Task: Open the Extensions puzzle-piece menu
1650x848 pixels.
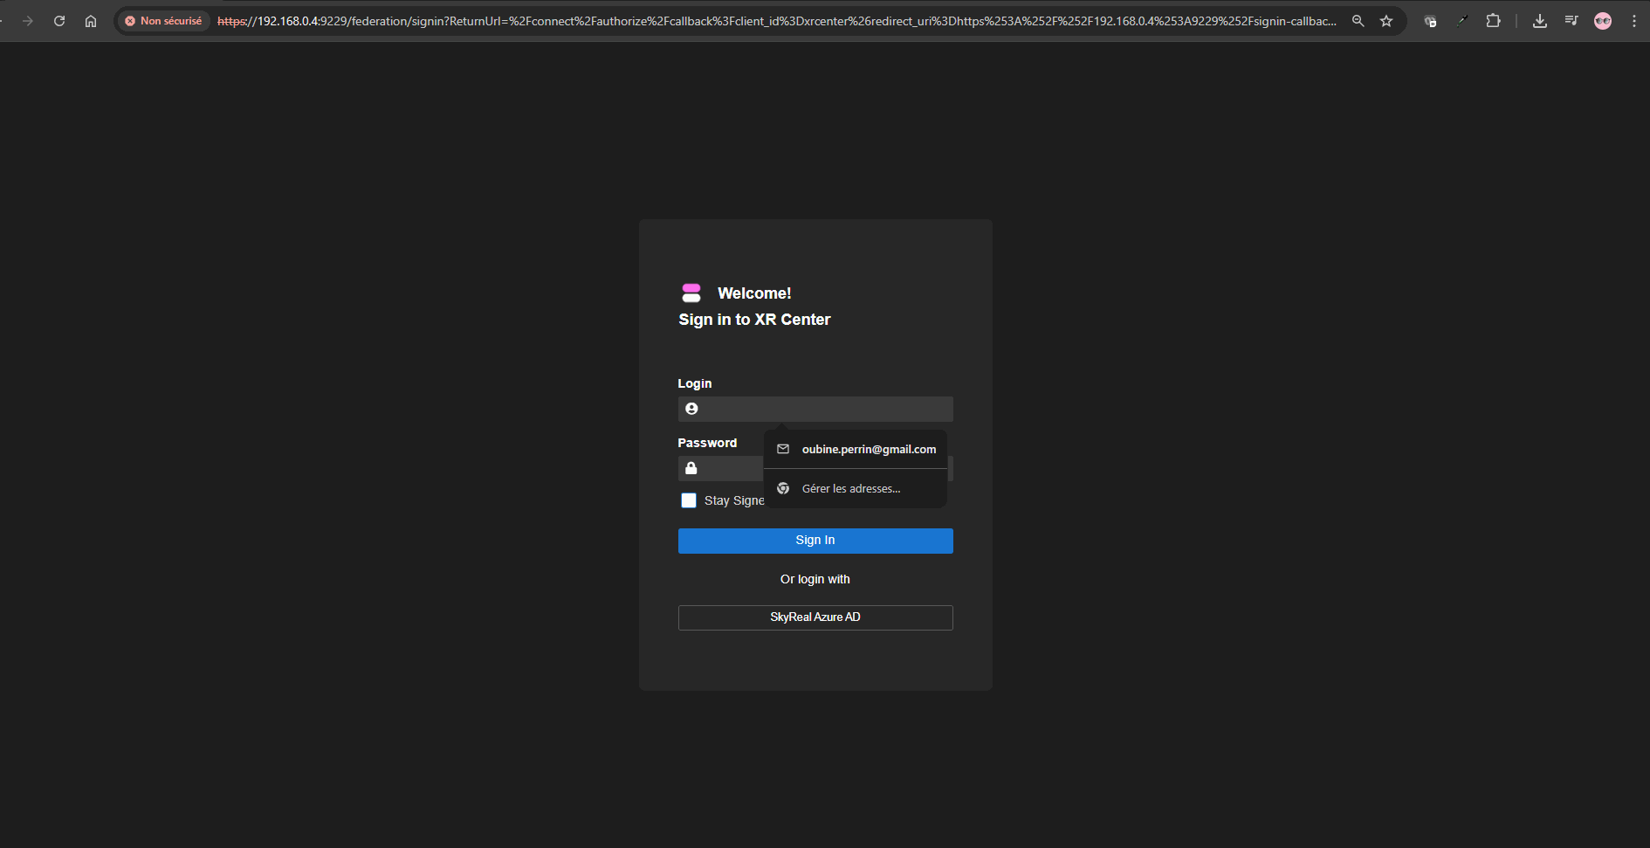Action: [1494, 21]
